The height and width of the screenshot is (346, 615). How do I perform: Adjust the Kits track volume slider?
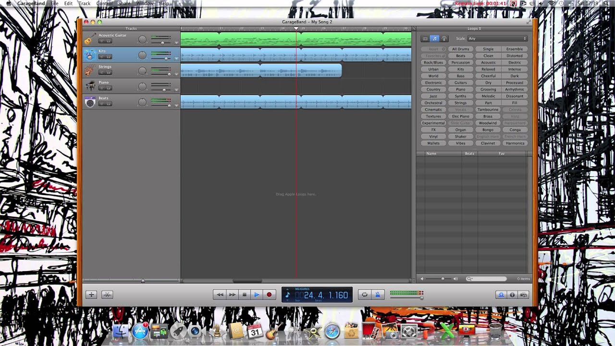[166, 58]
